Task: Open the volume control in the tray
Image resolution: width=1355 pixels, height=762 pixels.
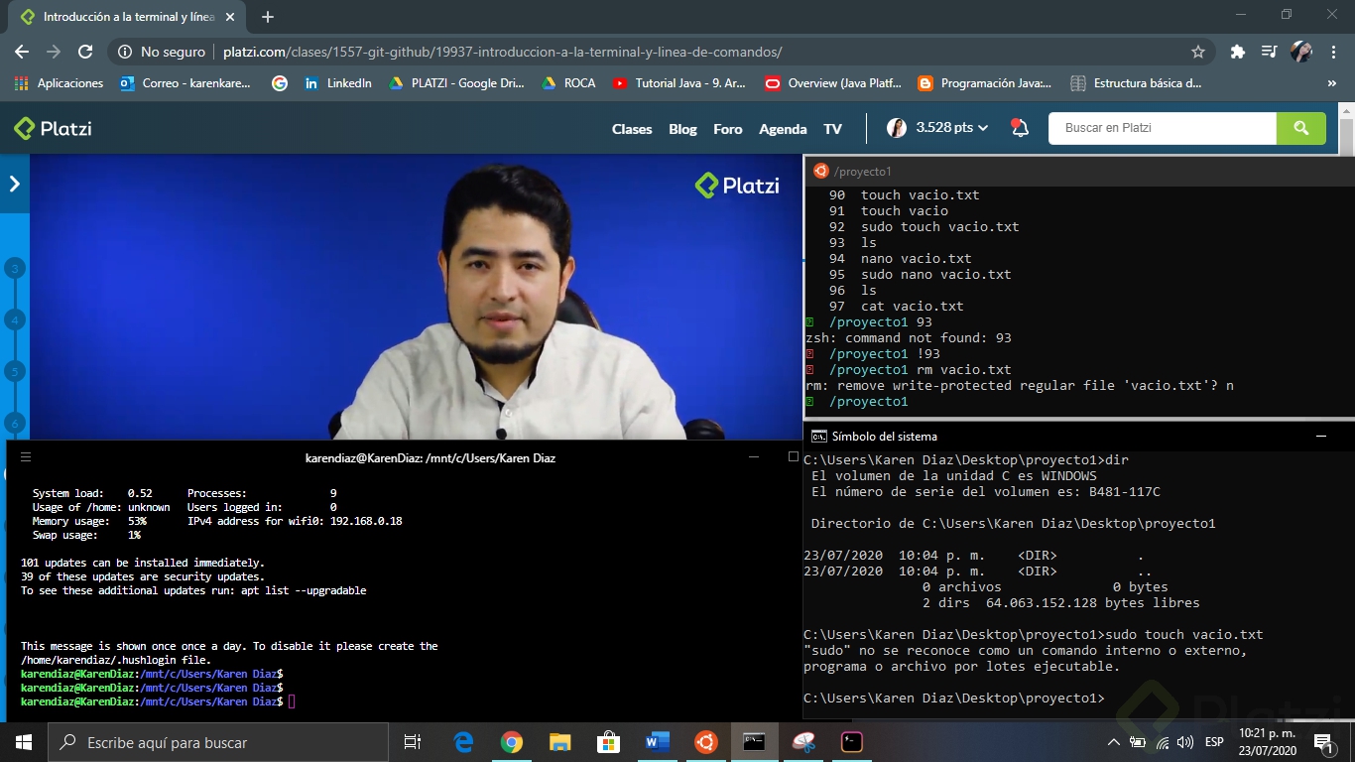Action: point(1184,742)
